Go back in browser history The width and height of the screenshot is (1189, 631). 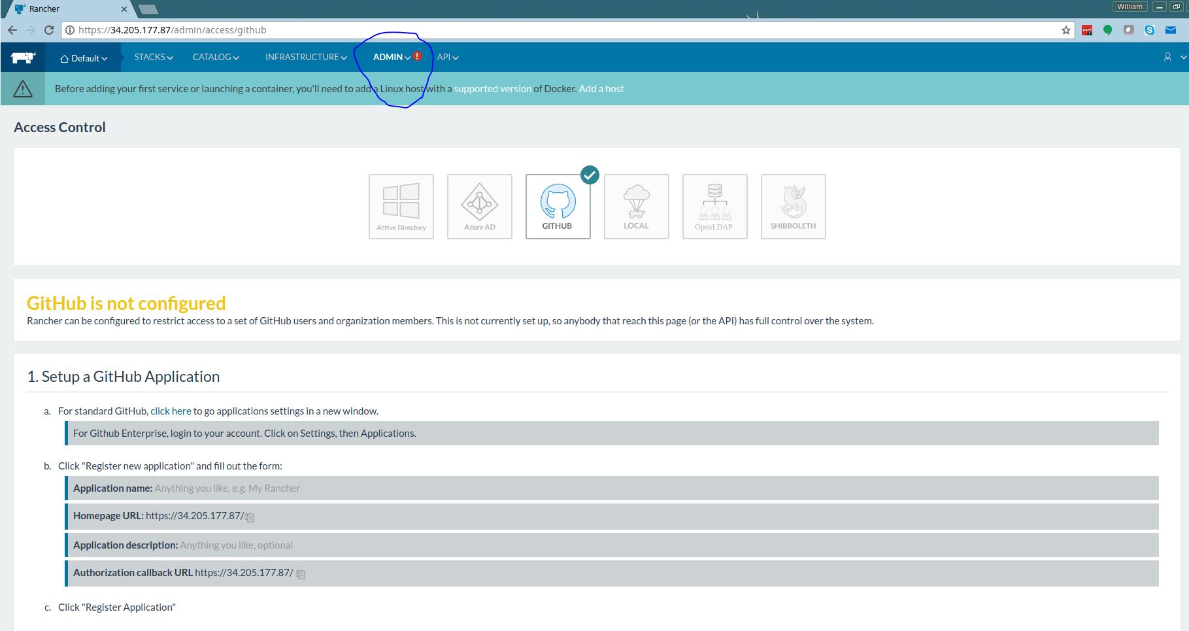coord(12,30)
